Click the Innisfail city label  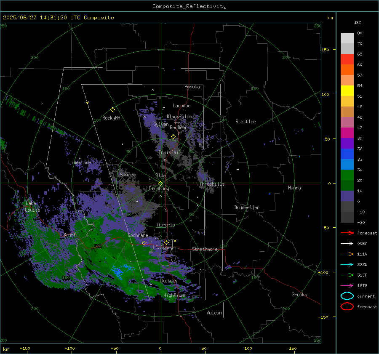(170, 152)
